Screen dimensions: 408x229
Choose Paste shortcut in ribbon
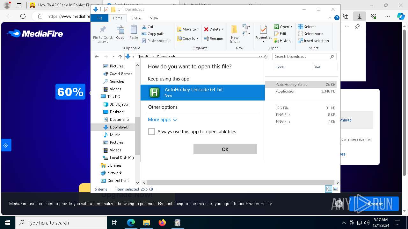coord(157,41)
